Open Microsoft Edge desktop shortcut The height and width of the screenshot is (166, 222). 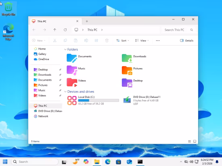coord(8,32)
